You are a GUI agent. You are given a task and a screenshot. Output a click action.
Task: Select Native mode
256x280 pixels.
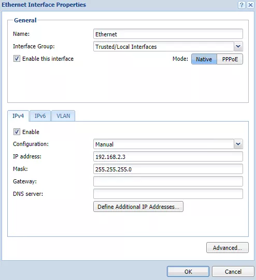pyautogui.click(x=204, y=59)
